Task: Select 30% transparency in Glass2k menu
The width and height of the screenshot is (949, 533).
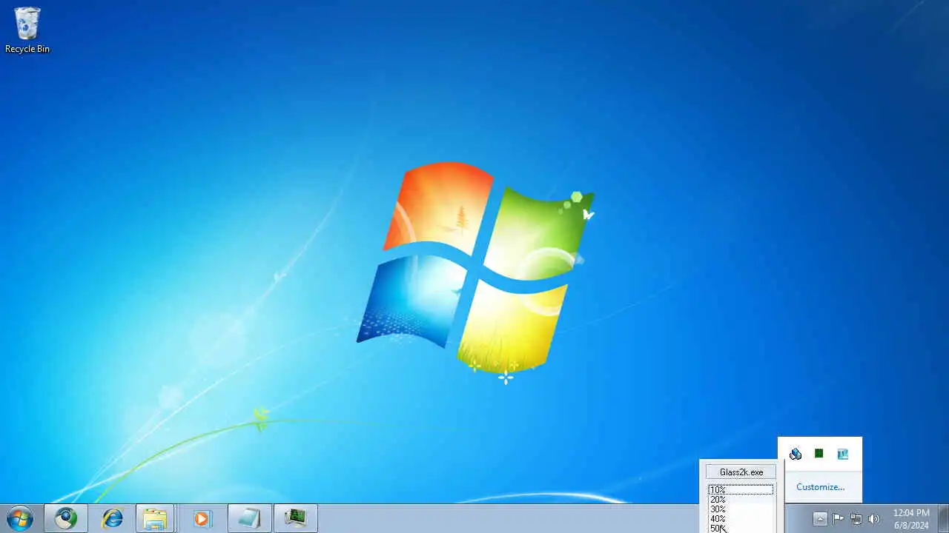Action: point(741,509)
